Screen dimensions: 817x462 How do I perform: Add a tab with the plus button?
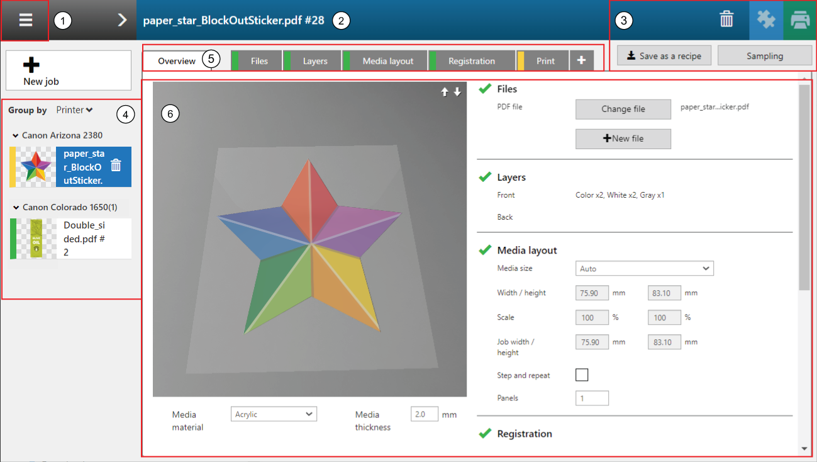[x=581, y=60]
